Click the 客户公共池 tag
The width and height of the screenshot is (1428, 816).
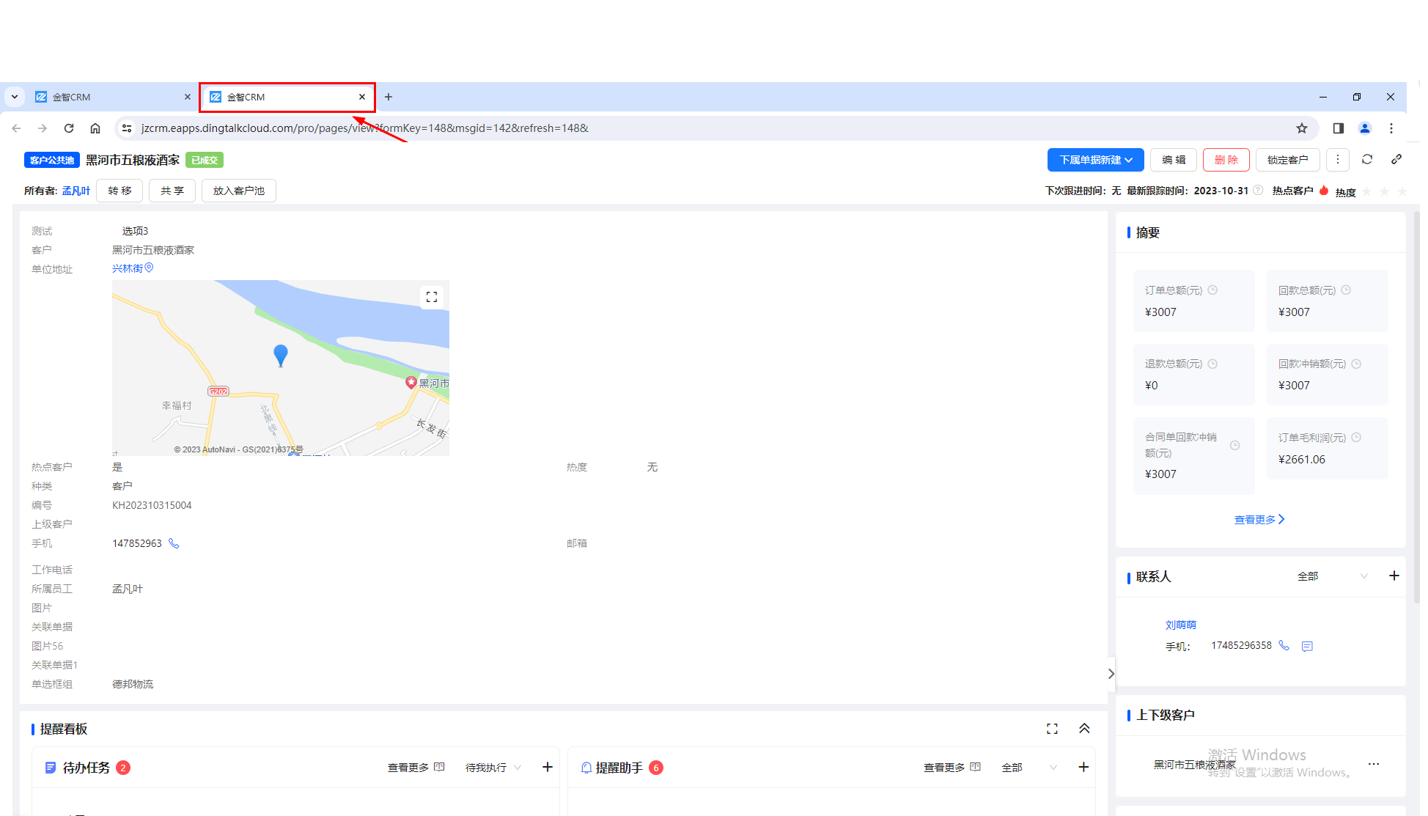coord(52,160)
